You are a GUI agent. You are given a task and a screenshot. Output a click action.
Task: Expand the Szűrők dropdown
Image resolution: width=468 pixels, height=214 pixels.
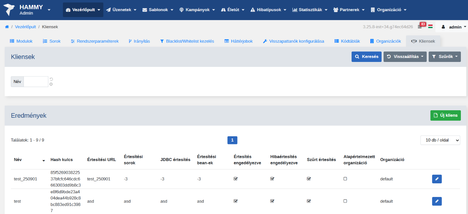[444, 57]
